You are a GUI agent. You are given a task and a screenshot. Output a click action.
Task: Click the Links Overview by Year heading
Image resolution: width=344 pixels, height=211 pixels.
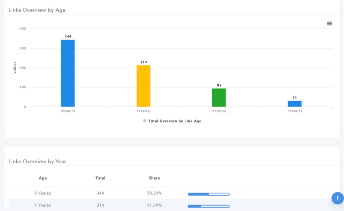[x=37, y=161]
